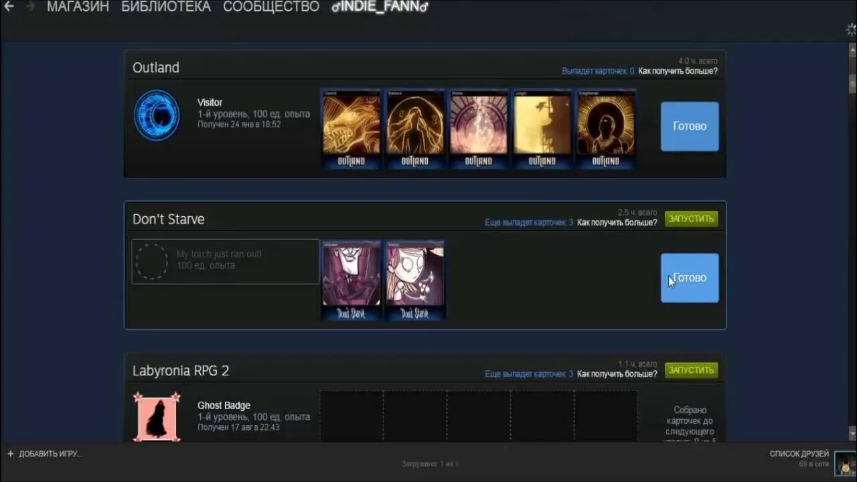The height and width of the screenshot is (482, 857).
Task: Click 'Еще выпадет карточек: 3' in Don't Starve
Action: [x=529, y=222]
